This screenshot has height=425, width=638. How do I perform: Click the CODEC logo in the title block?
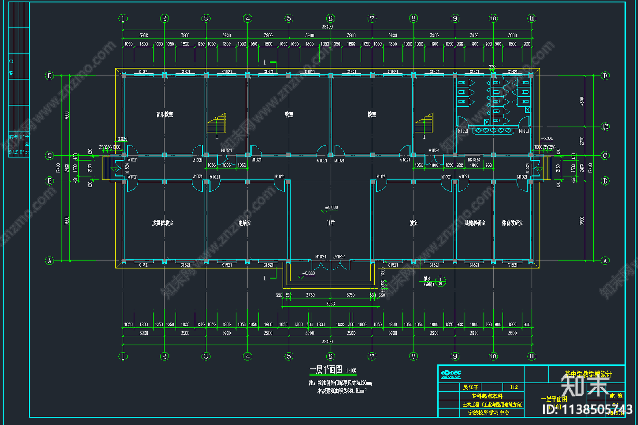(451, 374)
